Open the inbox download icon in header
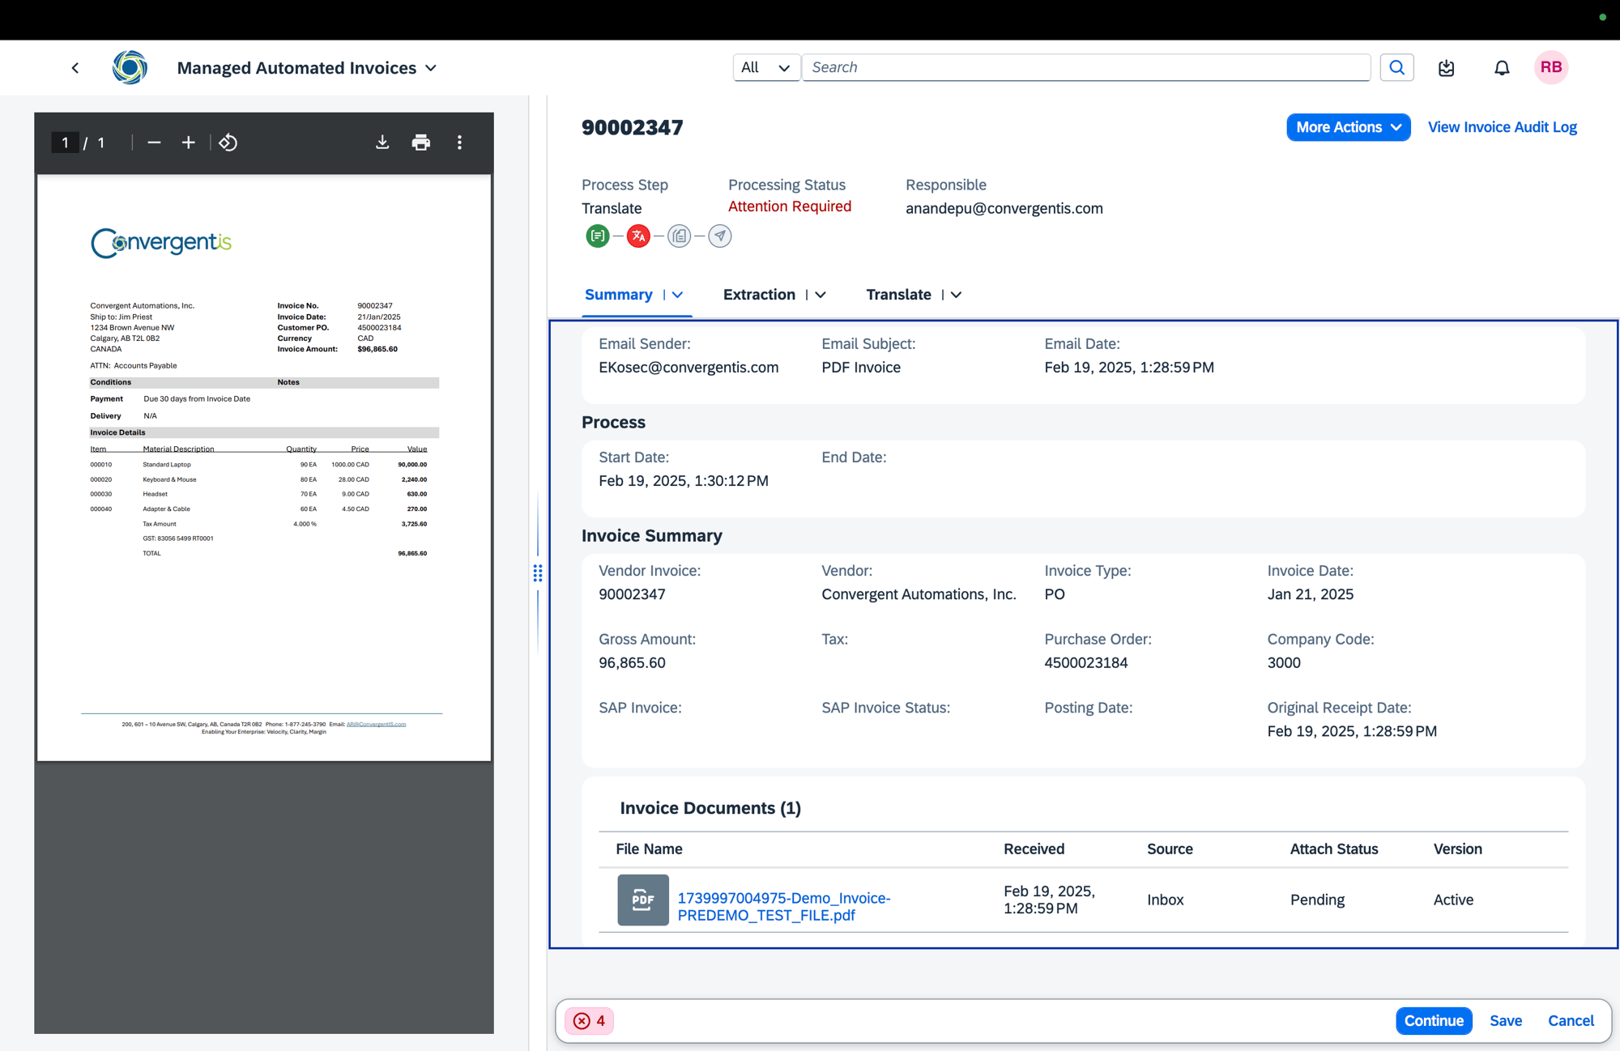Screen dimensions: 1620x1051 click(1447, 68)
